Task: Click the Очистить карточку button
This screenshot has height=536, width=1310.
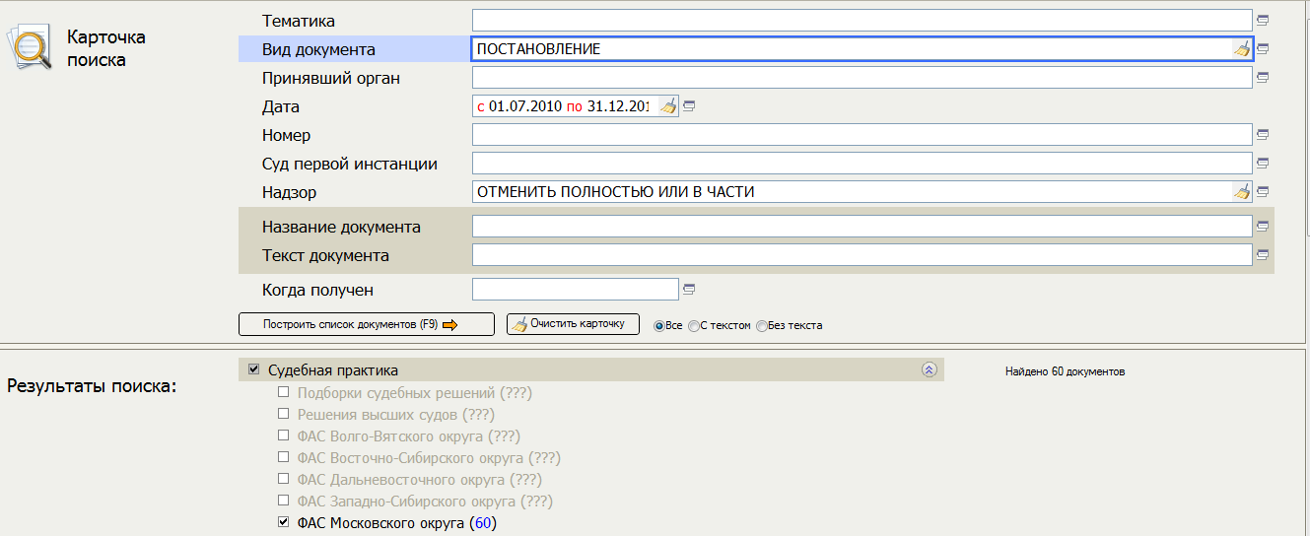Action: (573, 324)
